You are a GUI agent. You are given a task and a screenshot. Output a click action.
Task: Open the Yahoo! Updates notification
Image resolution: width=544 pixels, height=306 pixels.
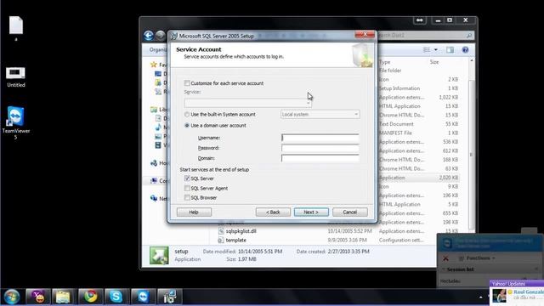[517, 293]
